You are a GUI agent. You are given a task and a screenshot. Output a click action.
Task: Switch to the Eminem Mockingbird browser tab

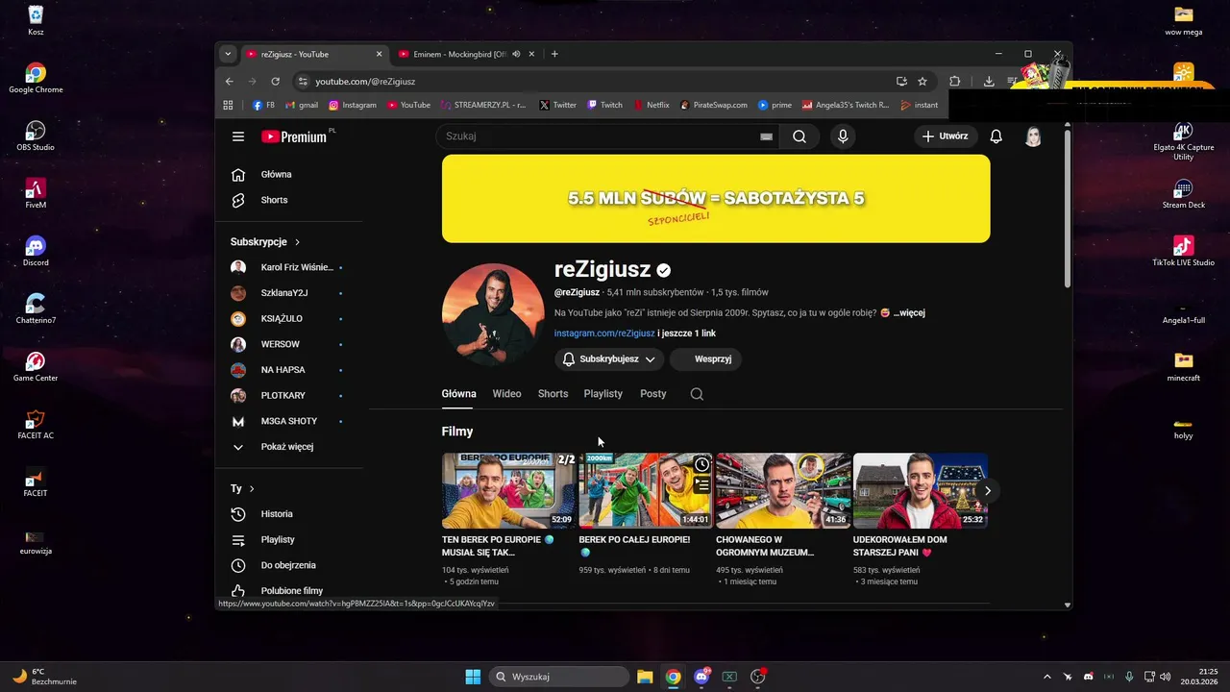[459, 54]
